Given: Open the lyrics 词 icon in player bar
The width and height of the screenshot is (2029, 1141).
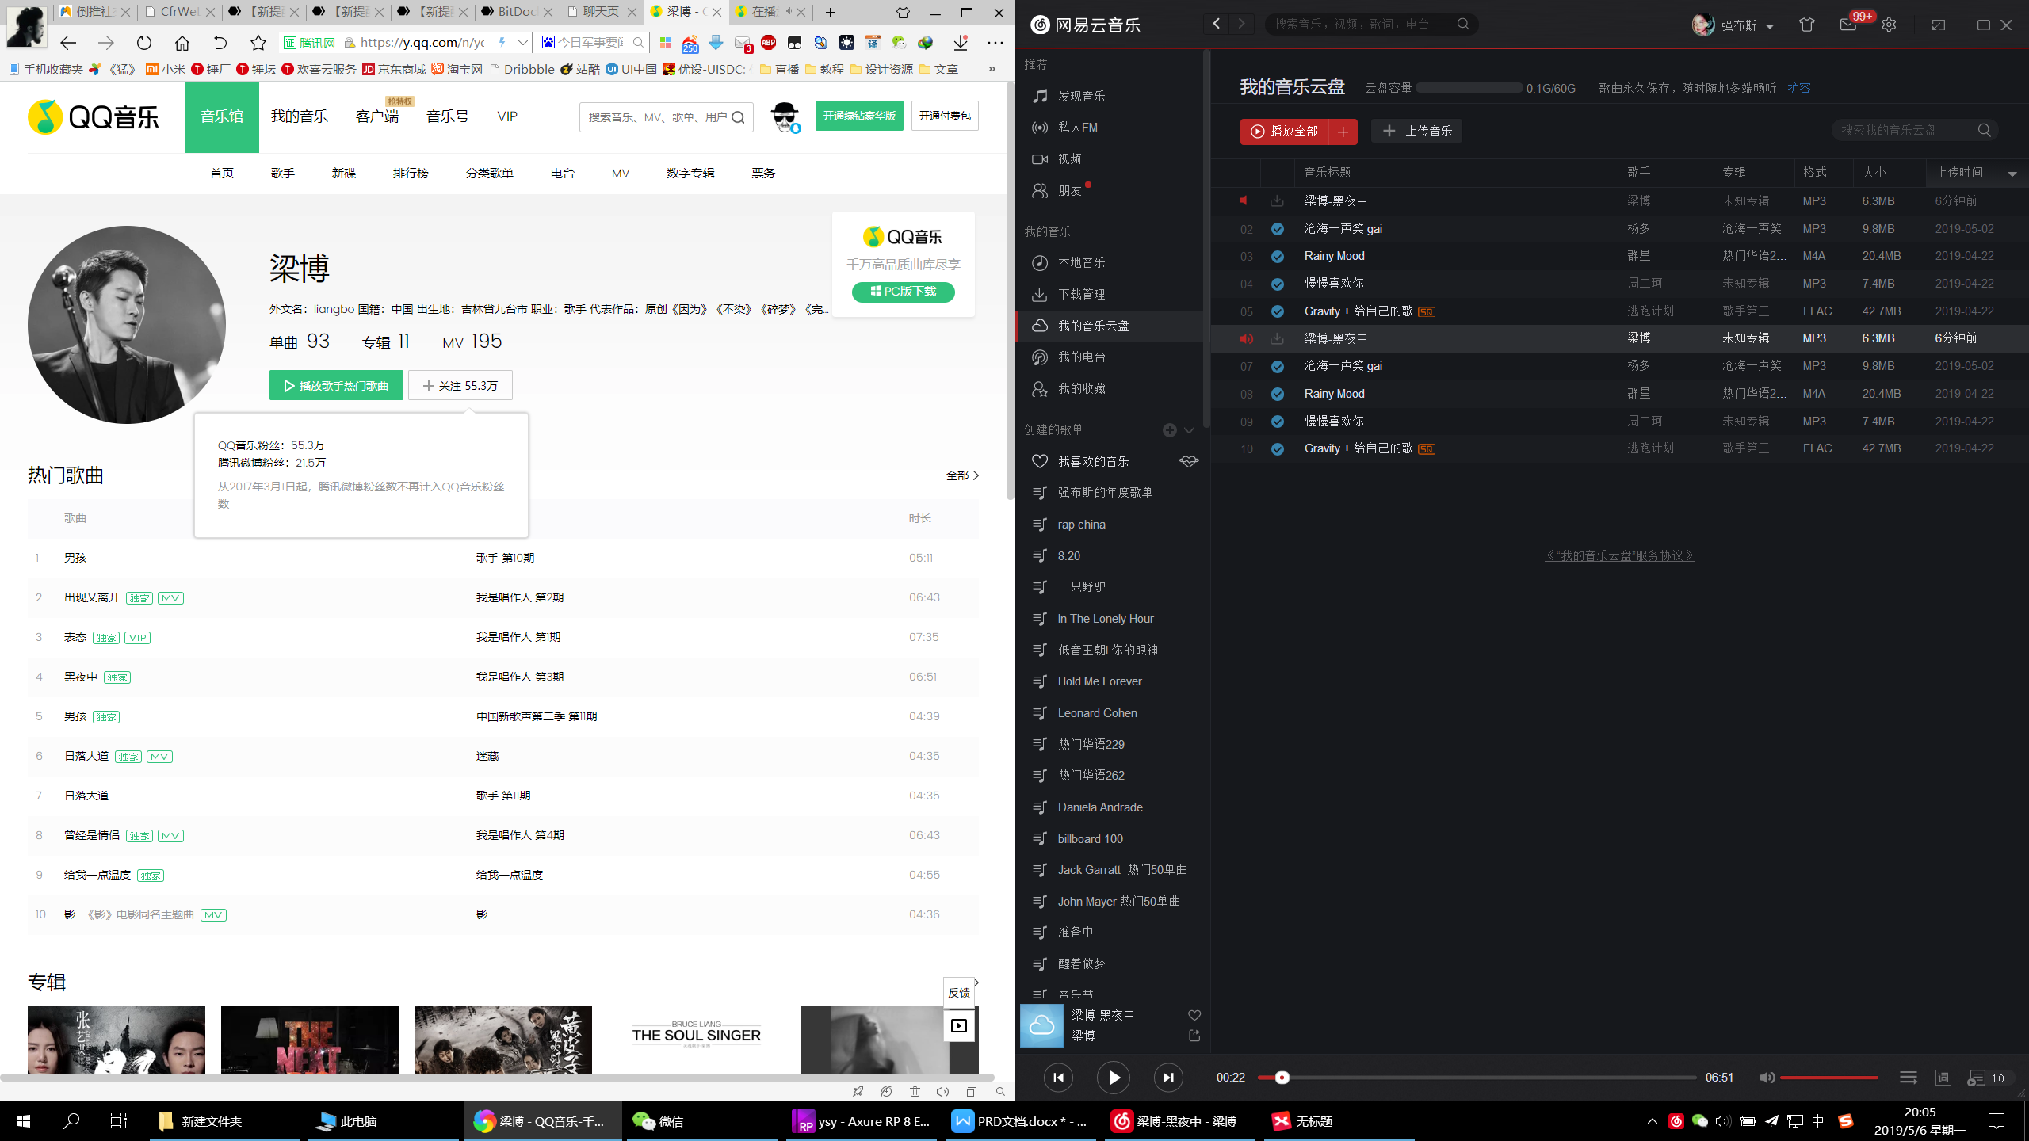Looking at the screenshot, I should tap(1943, 1078).
